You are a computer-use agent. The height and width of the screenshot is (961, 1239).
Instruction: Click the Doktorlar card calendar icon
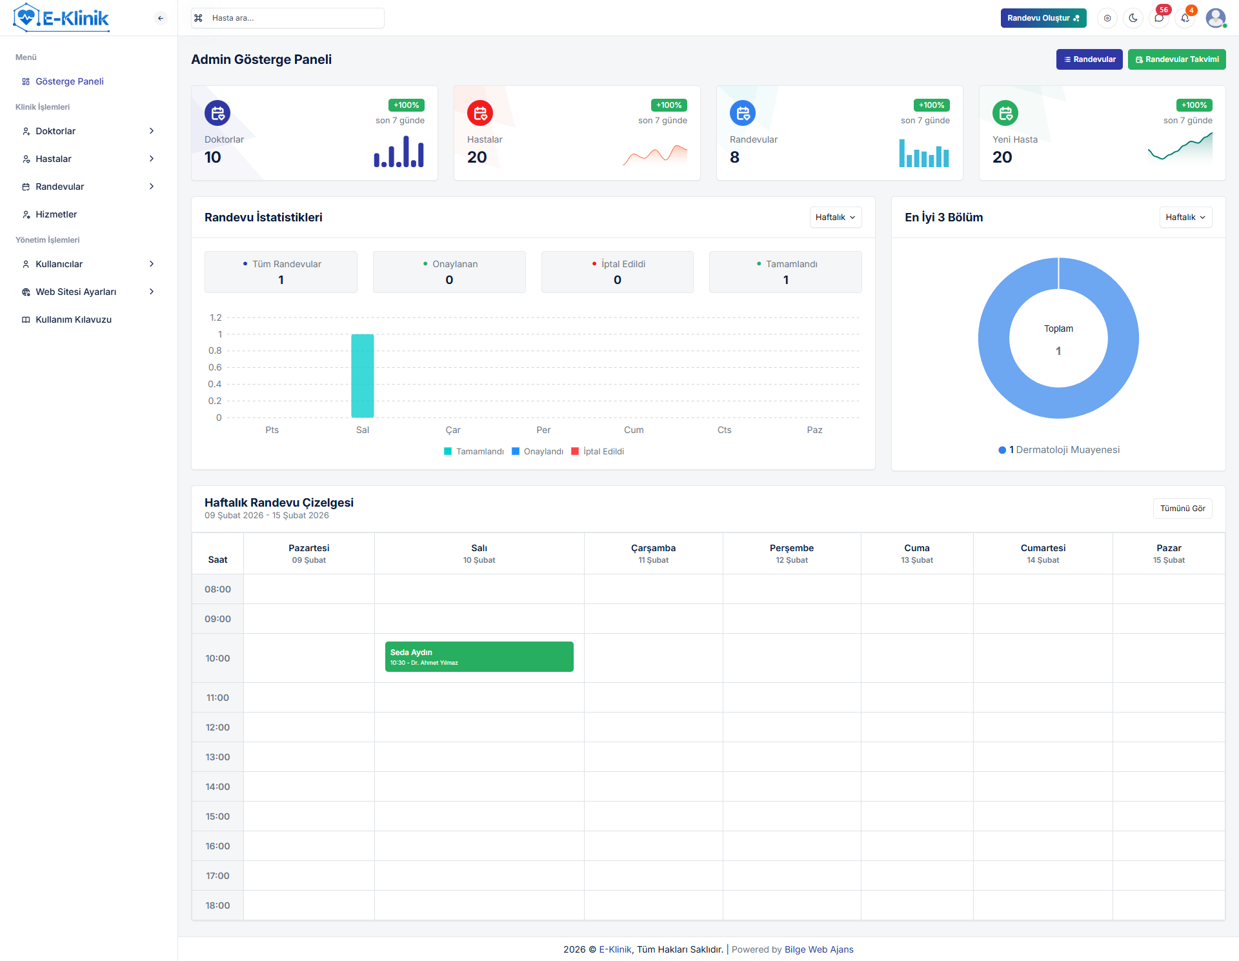point(217,114)
